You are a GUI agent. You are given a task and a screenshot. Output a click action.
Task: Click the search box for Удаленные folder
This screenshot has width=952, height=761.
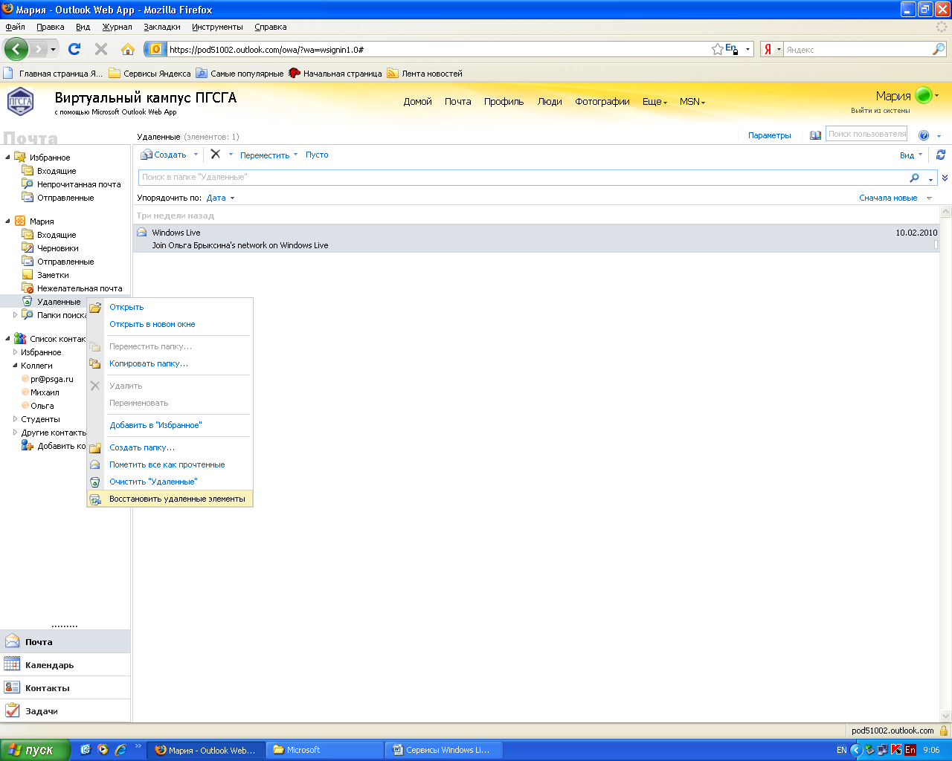coord(523,178)
